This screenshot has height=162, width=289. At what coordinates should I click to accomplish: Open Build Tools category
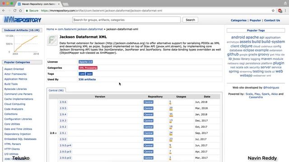pos(11,84)
